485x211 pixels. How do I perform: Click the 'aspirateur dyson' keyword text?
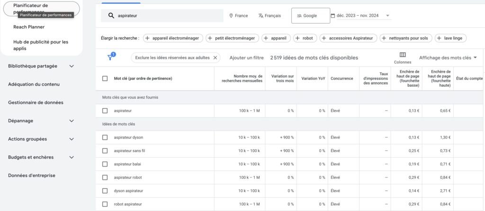[128, 137]
